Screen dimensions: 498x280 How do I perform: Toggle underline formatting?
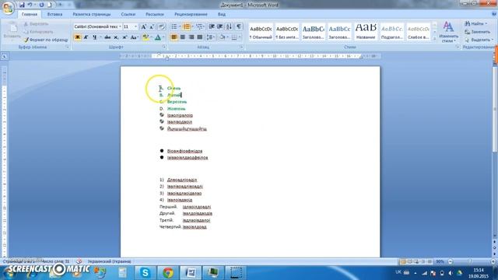point(95,37)
